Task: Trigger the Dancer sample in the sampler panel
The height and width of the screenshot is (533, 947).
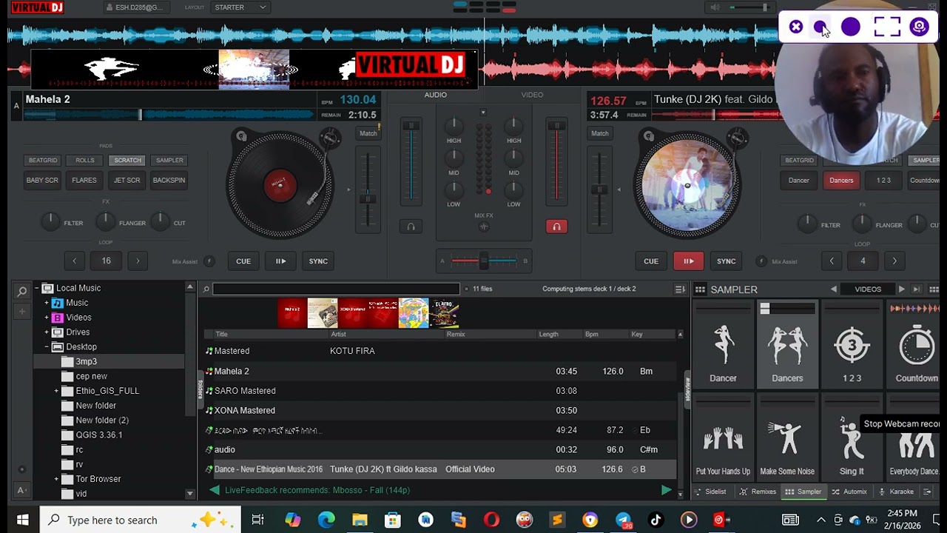Action: point(723,345)
